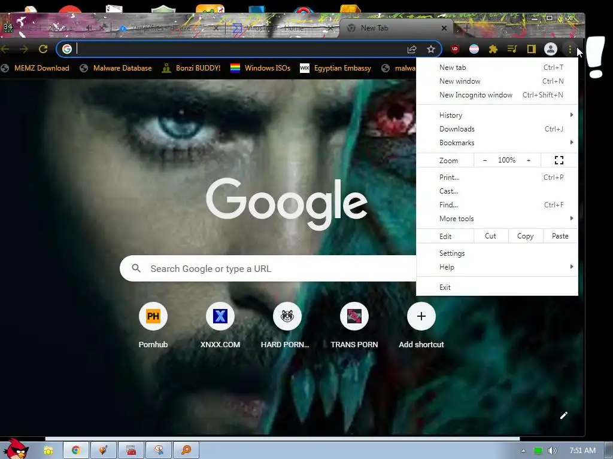Enter fullscreen via the Zoom row icon

pos(559,160)
